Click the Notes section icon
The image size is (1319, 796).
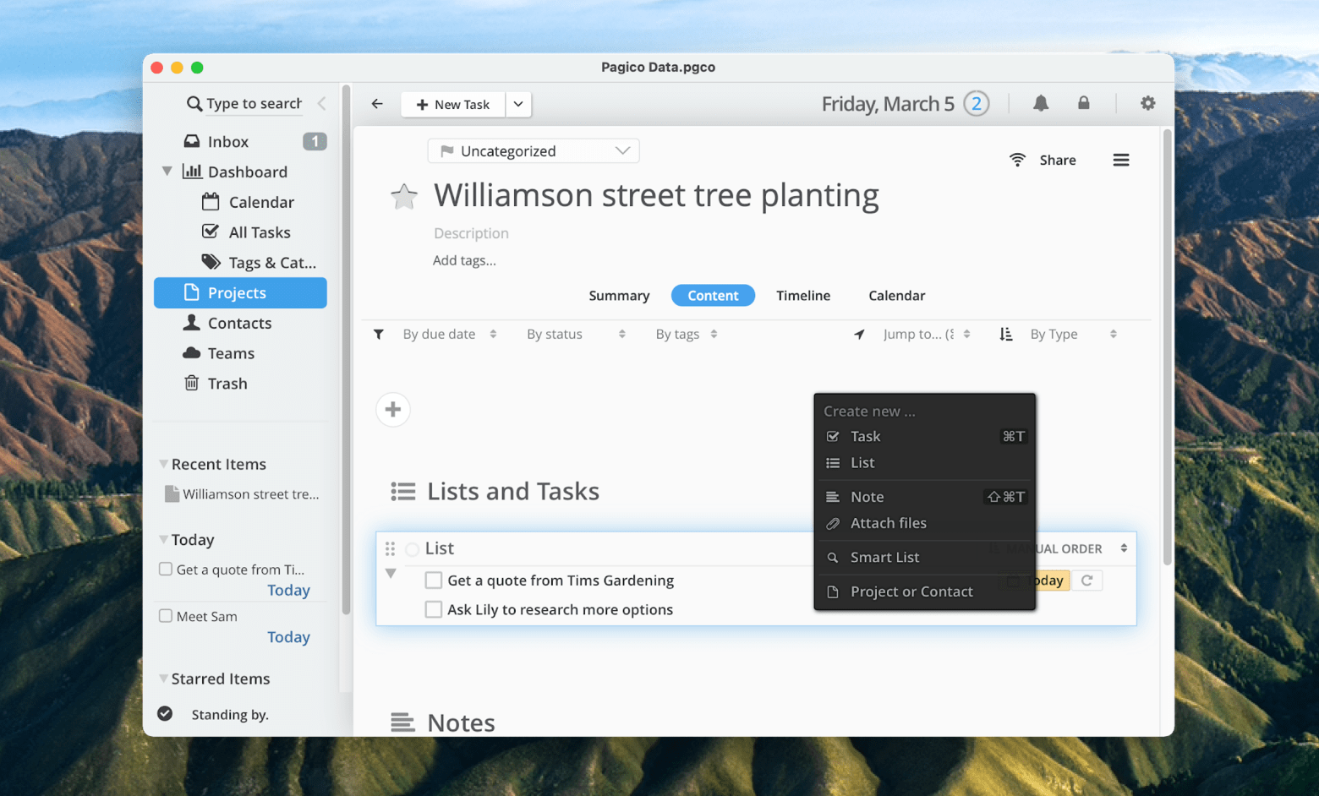pos(403,722)
